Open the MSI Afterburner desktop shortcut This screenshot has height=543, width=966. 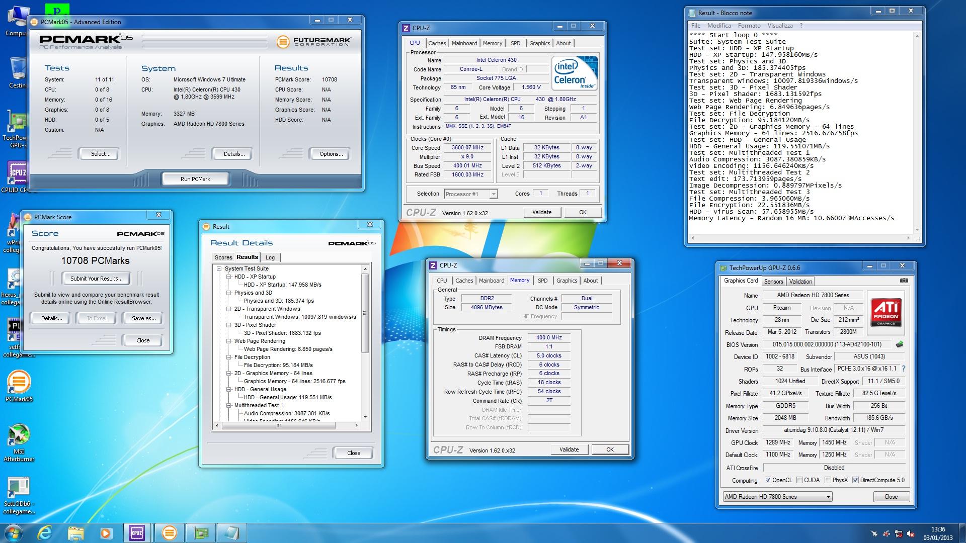[x=19, y=442]
